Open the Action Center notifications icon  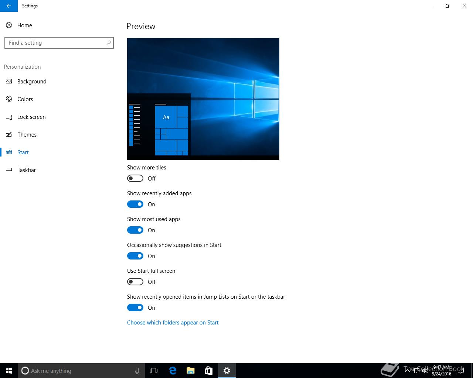pyautogui.click(x=461, y=371)
